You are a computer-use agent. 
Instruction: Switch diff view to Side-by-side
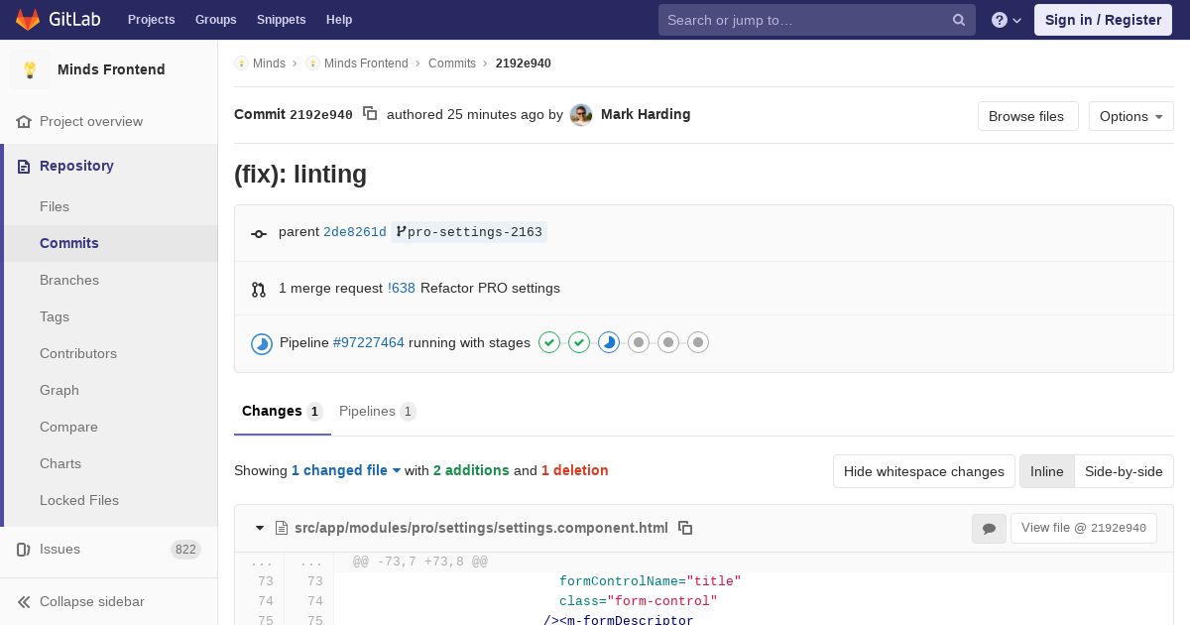[x=1124, y=471]
